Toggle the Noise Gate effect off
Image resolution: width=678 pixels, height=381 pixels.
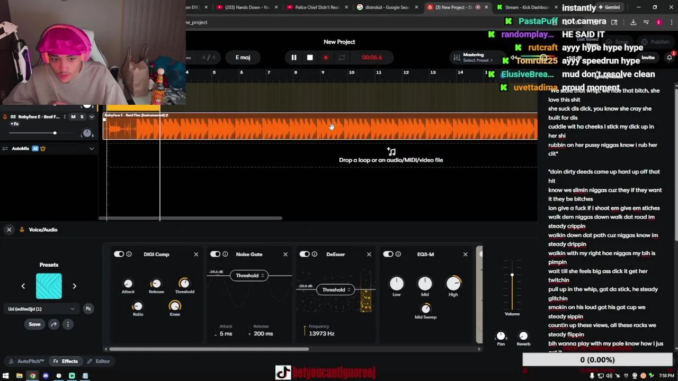click(x=215, y=255)
